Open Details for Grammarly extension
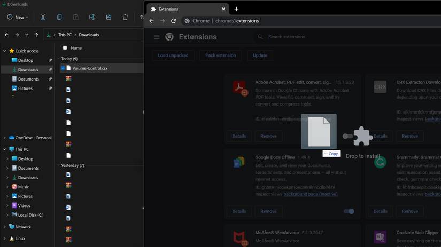 click(x=380, y=211)
